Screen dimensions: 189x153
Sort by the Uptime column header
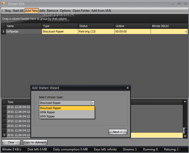(132, 26)
